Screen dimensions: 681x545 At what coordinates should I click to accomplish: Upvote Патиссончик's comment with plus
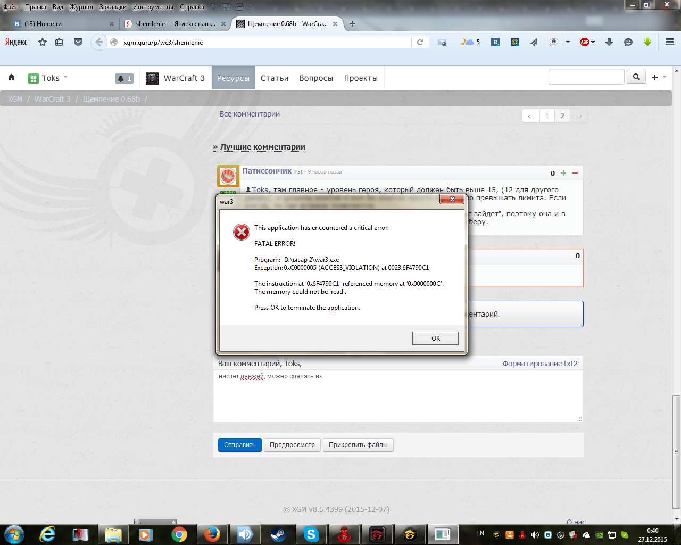tap(563, 173)
